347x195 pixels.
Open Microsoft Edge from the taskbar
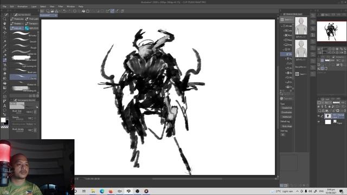pyautogui.click(x=102, y=191)
